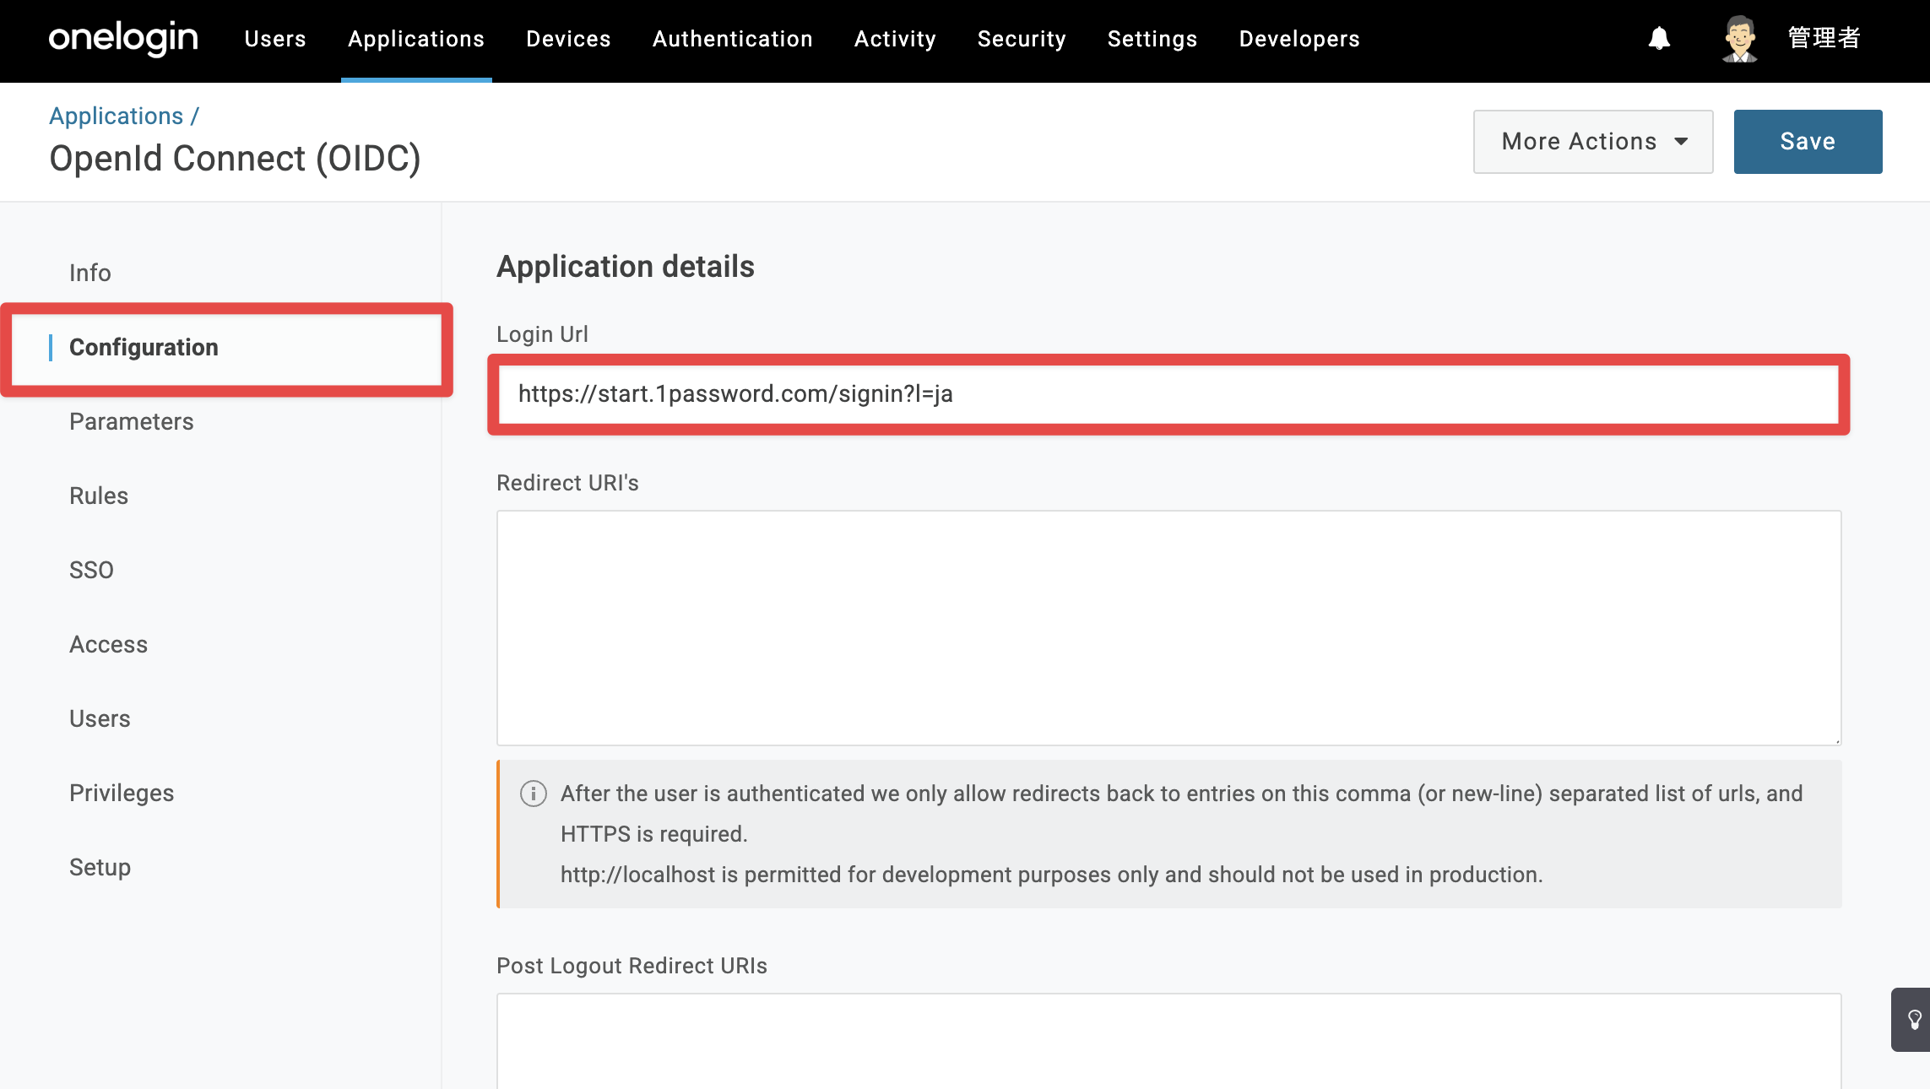
Task: Open the Privileges sidebar tab
Action: [122, 793]
